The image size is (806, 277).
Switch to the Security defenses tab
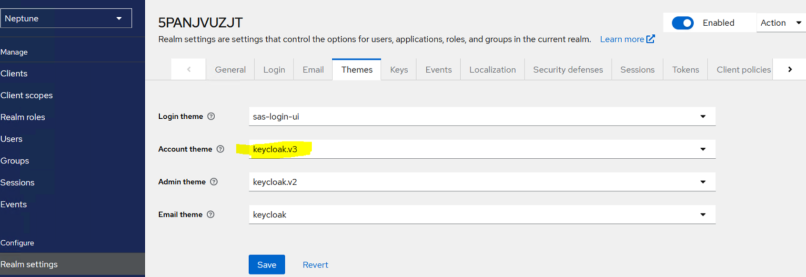(568, 70)
